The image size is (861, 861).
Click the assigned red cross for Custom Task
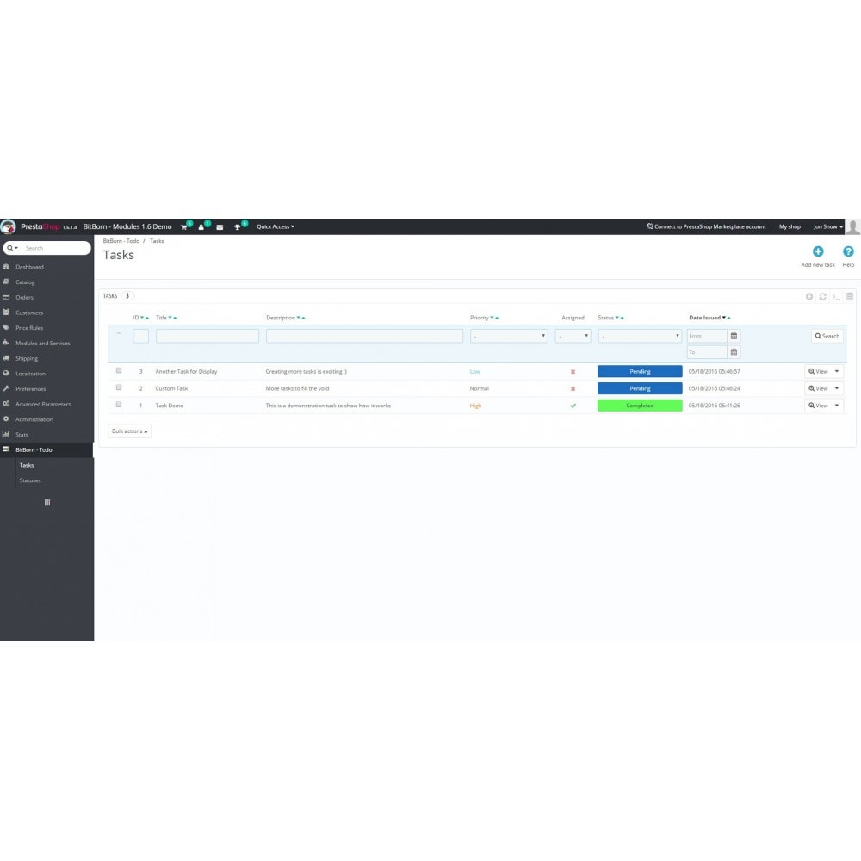(573, 389)
